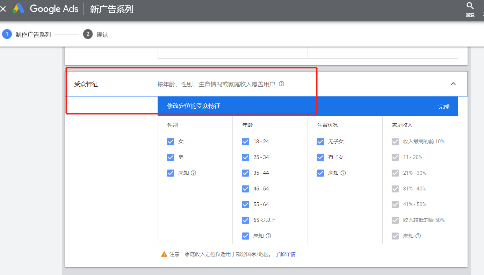Click help icon next to household income 未知
The image size is (484, 275).
[418, 236]
